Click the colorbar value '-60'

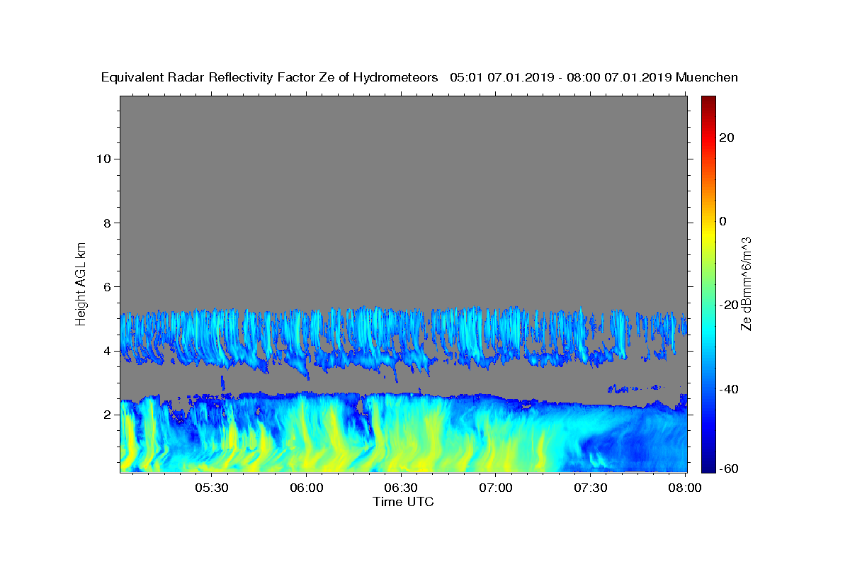click(729, 468)
